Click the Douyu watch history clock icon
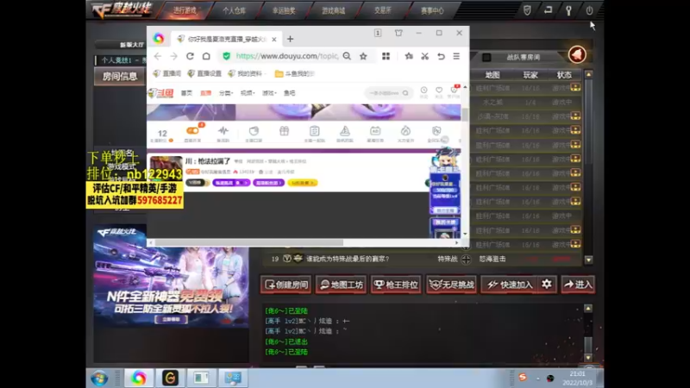This screenshot has width=690, height=388. pos(423,91)
